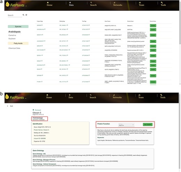Click the yellow Fatty Acids category label in the sidebar
Screen dimensions: 181x172
[18, 43]
